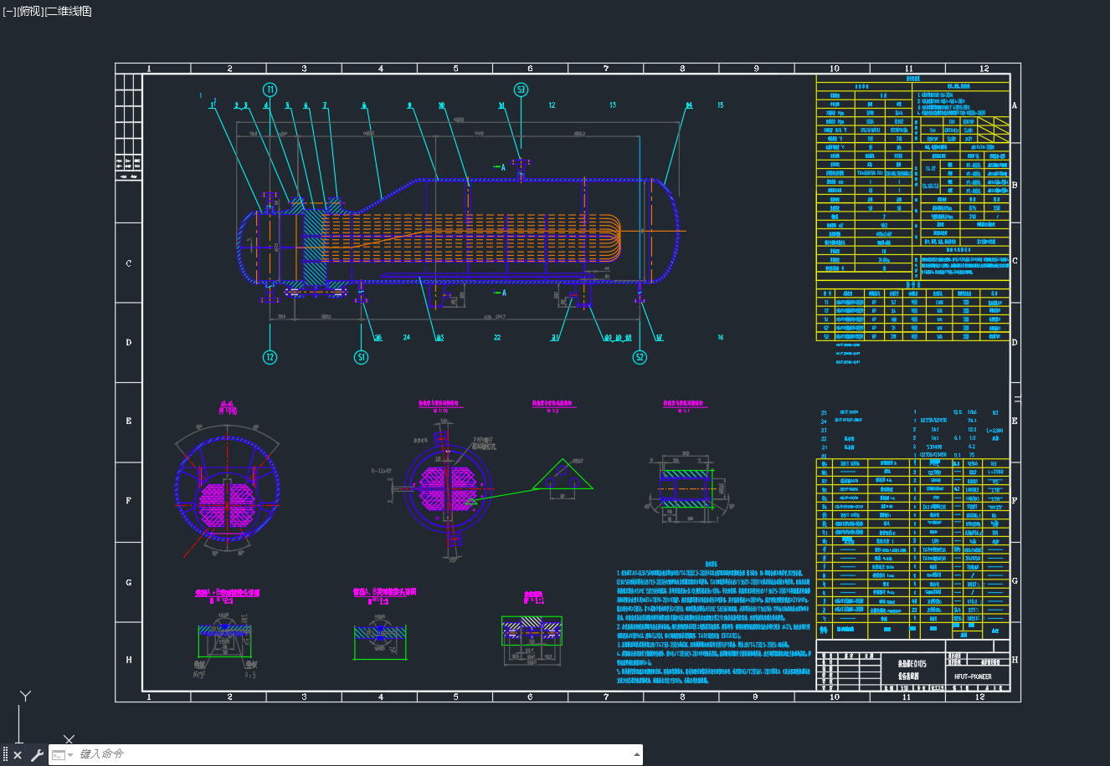Viewport: 1110px width, 766px height.
Task: Select the S1 nozzle bubble
Action: click(x=361, y=357)
